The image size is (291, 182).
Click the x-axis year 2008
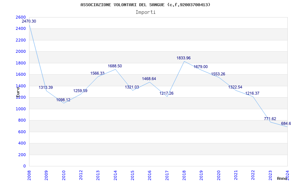[29, 175]
